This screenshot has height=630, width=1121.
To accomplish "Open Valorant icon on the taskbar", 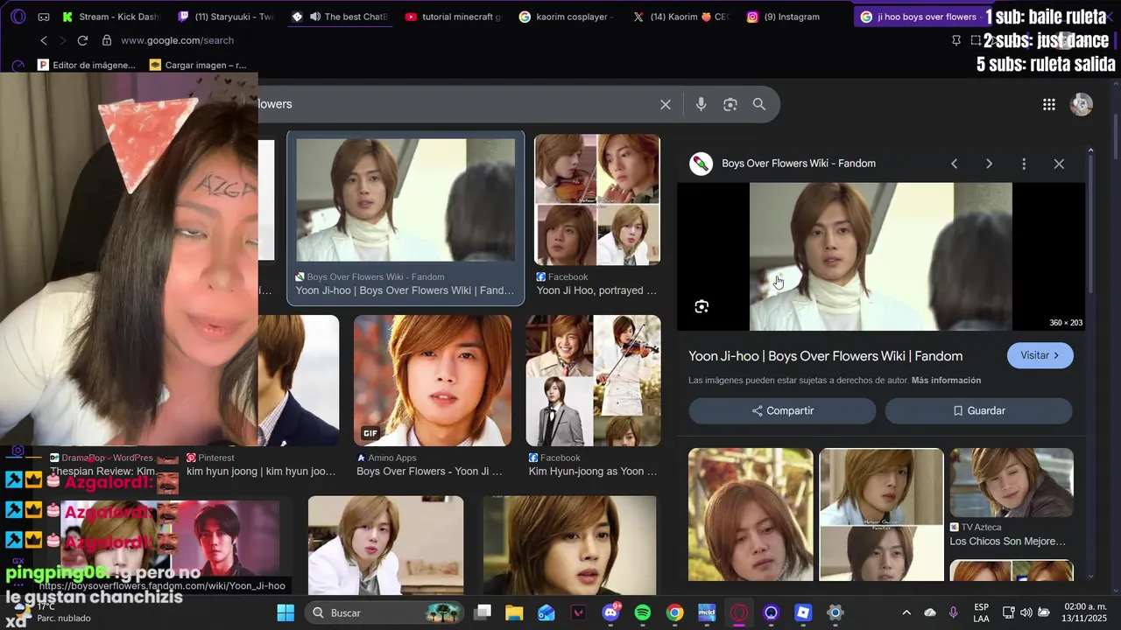I will click(x=578, y=612).
